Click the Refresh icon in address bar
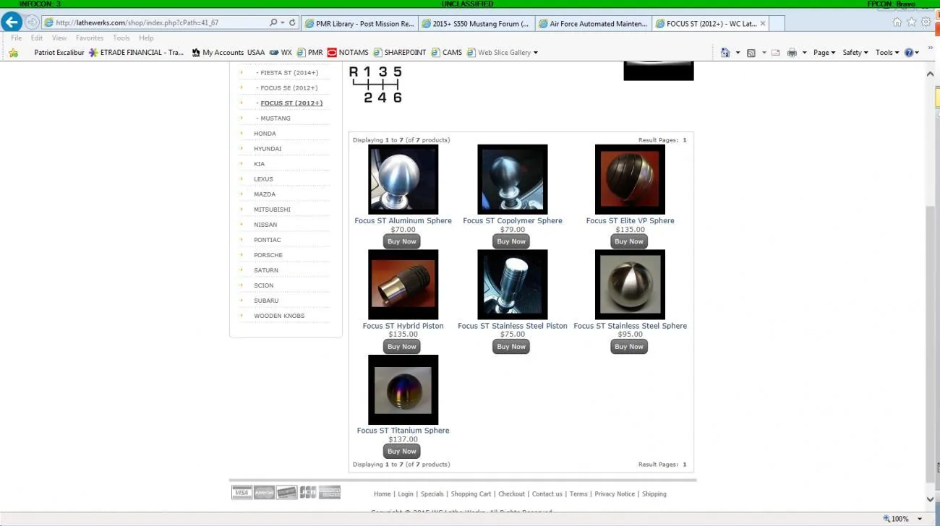Viewport: 940px width, 526px height. 292,23
